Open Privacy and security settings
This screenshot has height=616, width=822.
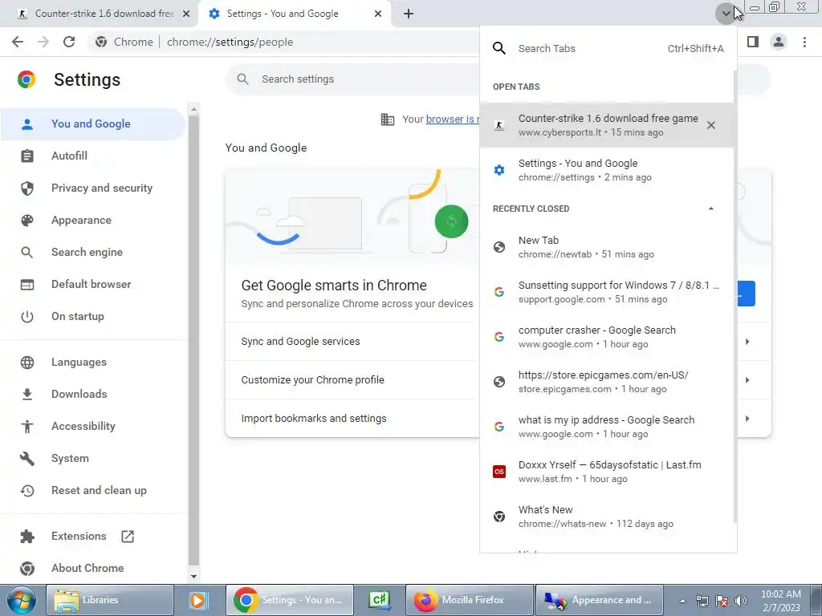click(x=93, y=188)
